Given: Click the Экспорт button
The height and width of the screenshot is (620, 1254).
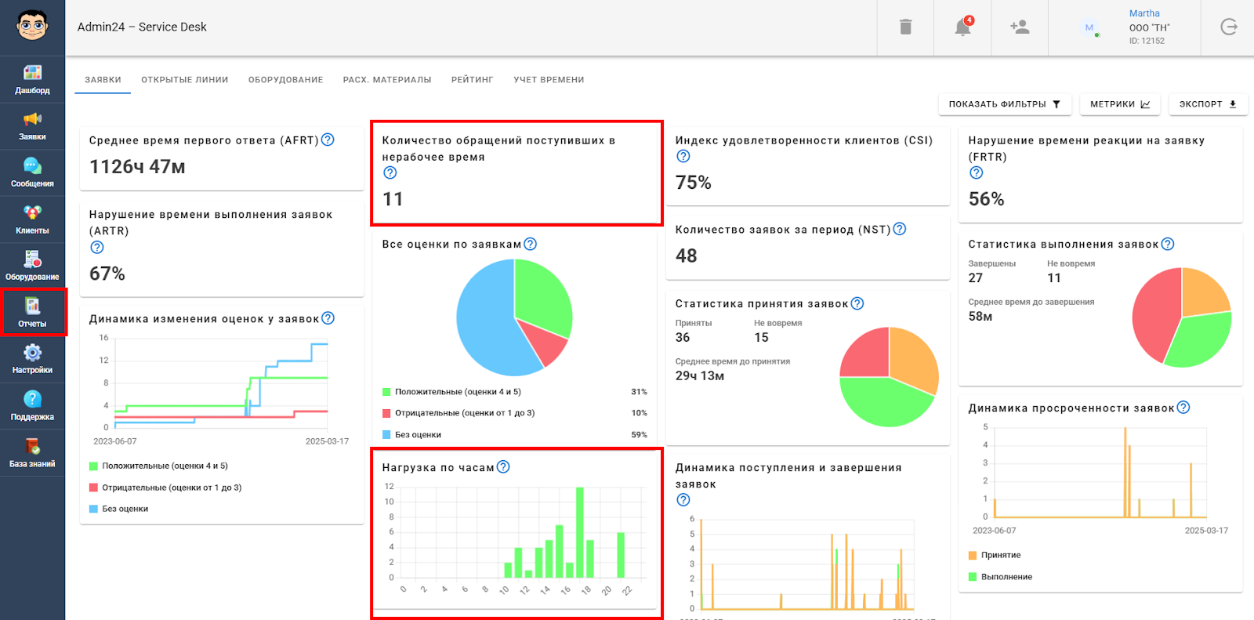Looking at the screenshot, I should click(x=1208, y=104).
